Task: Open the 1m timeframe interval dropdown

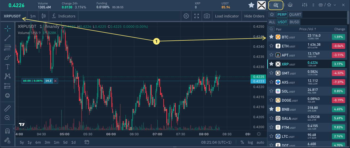Action: pyautogui.click(x=33, y=16)
